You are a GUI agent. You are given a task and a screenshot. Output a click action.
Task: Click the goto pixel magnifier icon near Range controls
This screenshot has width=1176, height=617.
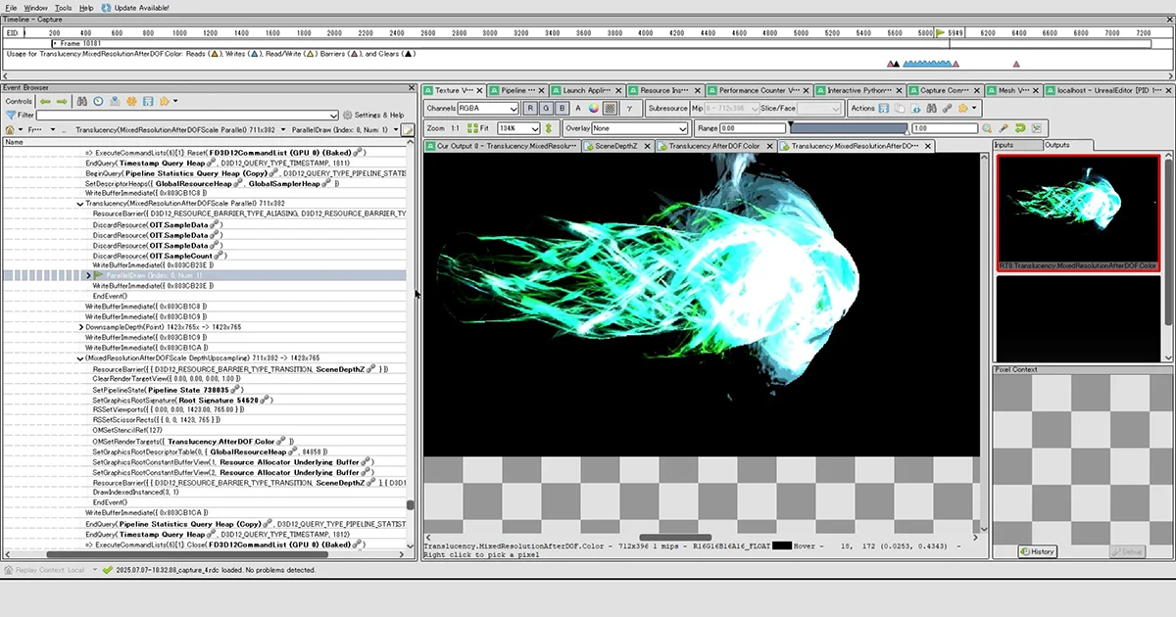[987, 127]
